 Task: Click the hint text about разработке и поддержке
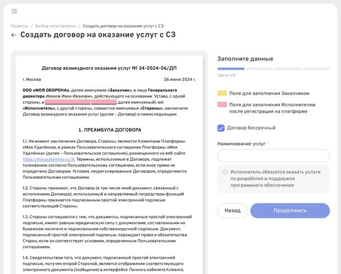coord(275,179)
